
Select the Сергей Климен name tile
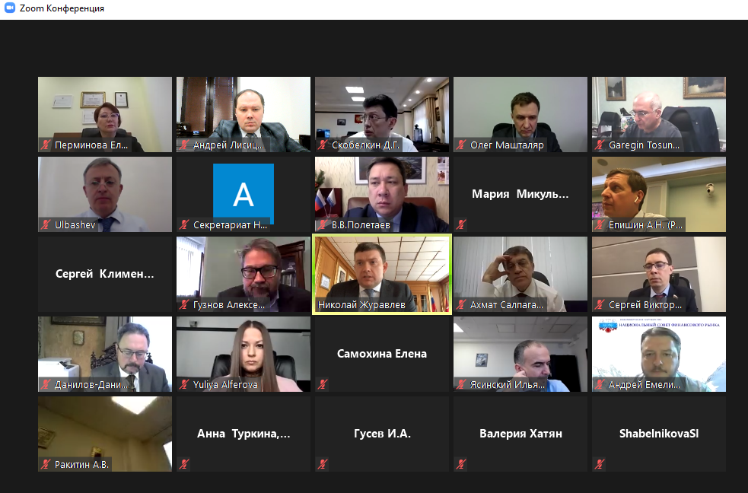coord(105,274)
